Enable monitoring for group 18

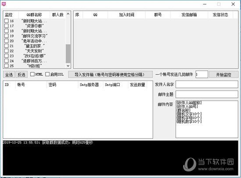pos(6,31)
